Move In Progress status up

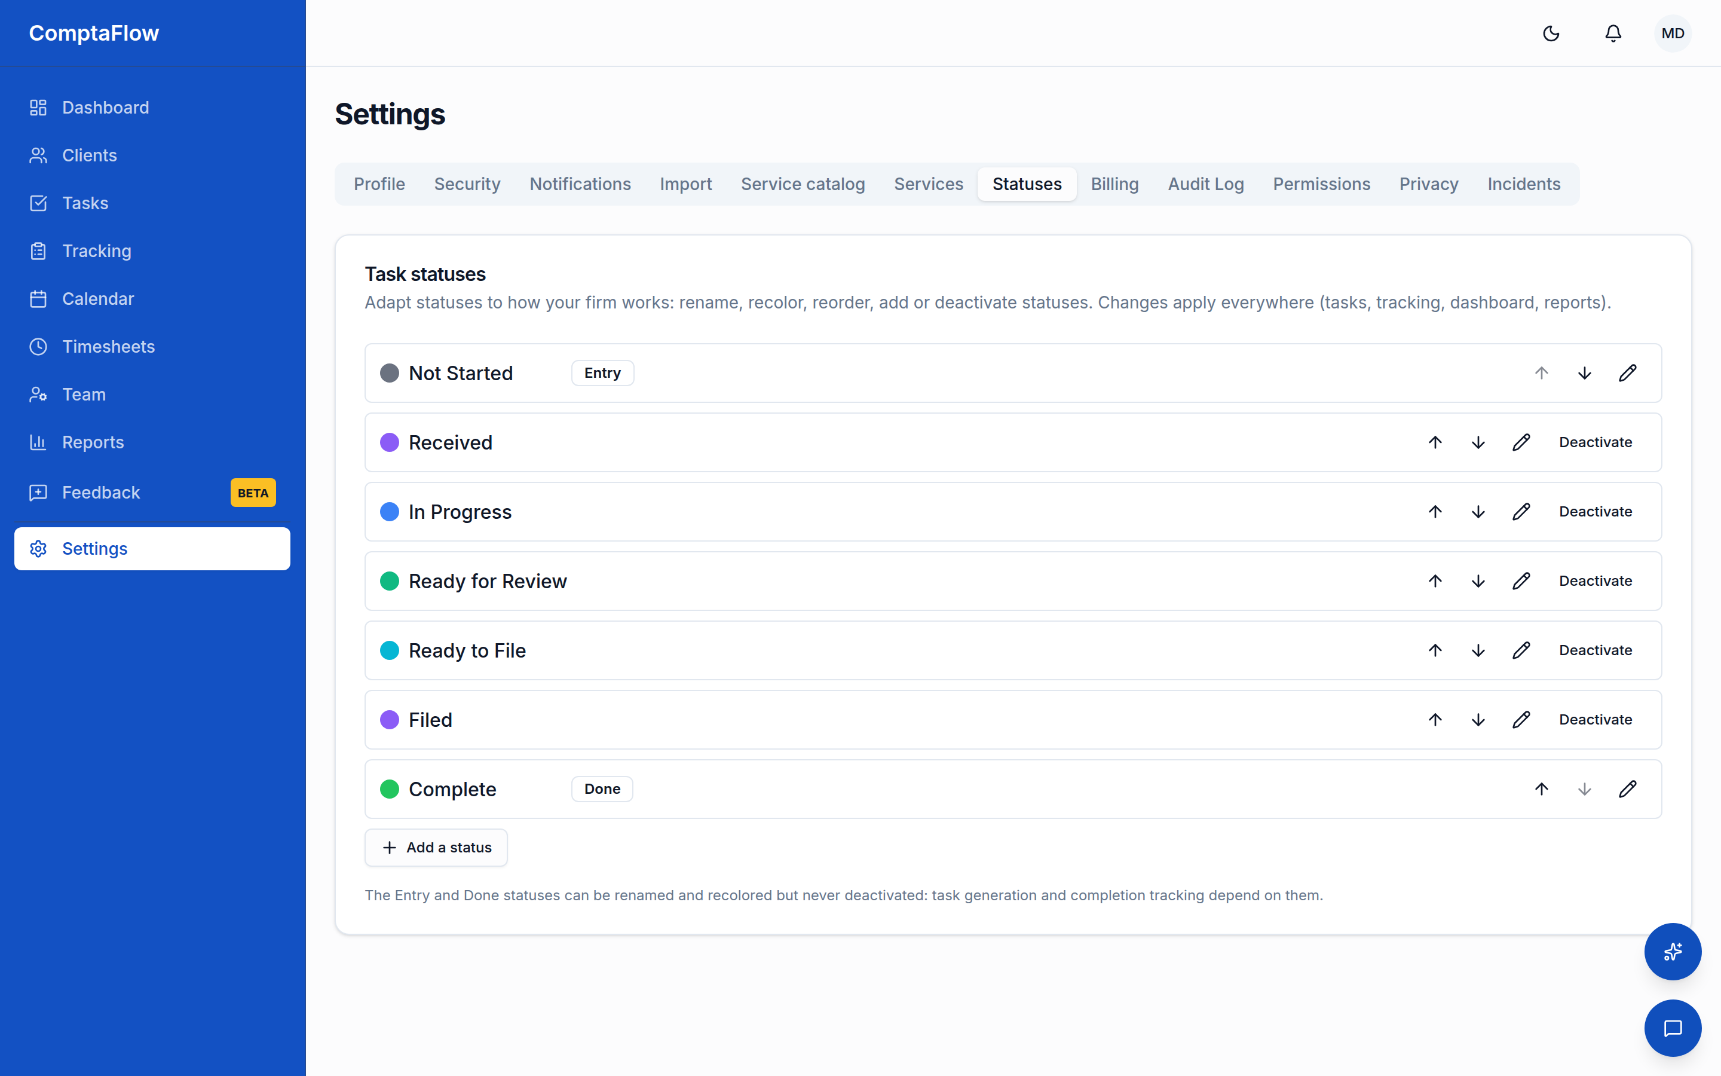pyautogui.click(x=1435, y=512)
